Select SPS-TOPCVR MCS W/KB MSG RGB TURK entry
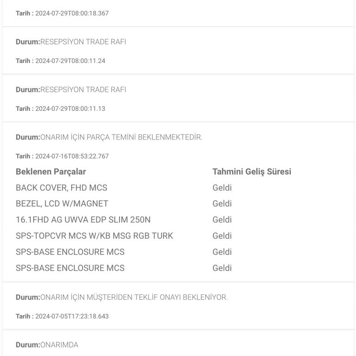This screenshot has width=356, height=356. [94, 236]
